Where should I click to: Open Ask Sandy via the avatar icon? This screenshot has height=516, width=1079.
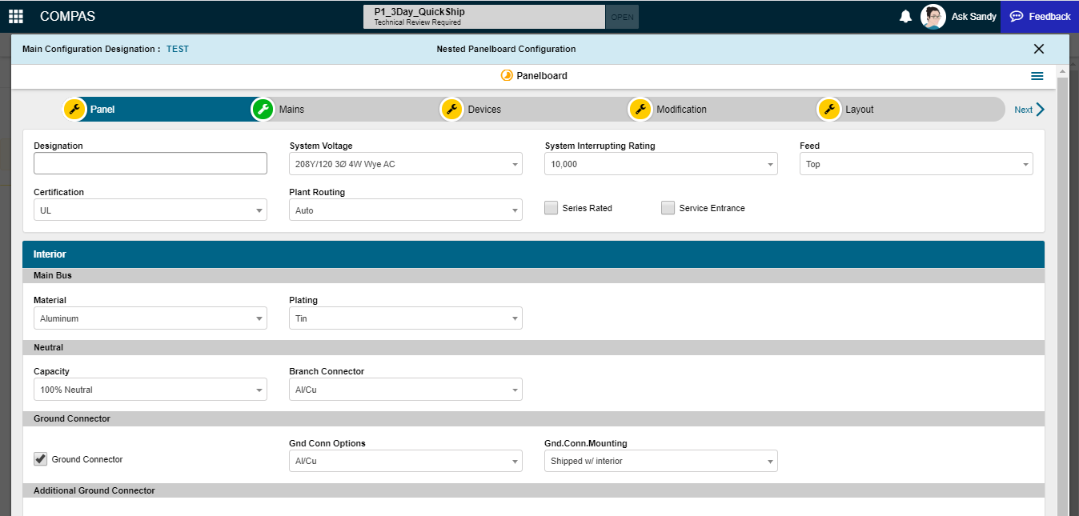tap(933, 15)
